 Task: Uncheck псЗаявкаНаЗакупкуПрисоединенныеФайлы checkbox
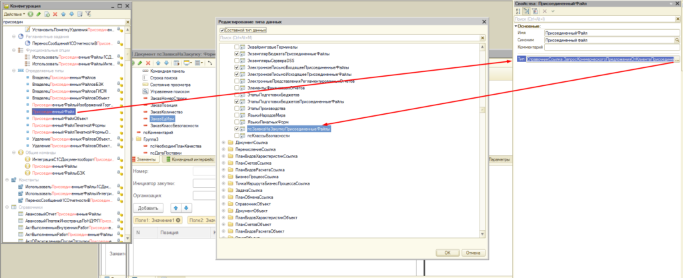[x=237, y=129]
